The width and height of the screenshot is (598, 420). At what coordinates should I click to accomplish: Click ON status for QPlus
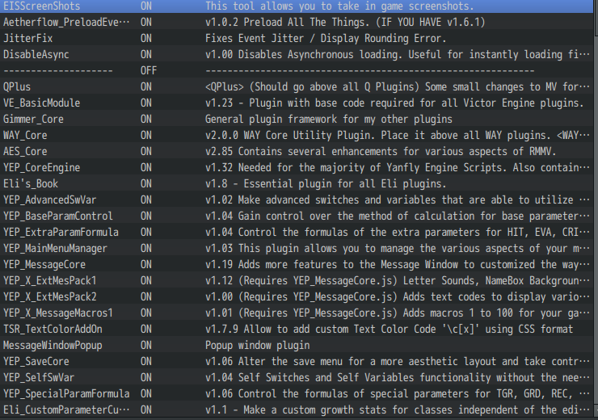(145, 86)
